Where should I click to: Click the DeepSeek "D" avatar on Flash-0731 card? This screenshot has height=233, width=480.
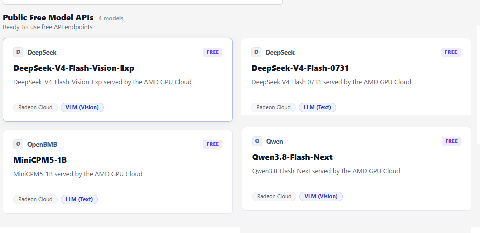256,52
